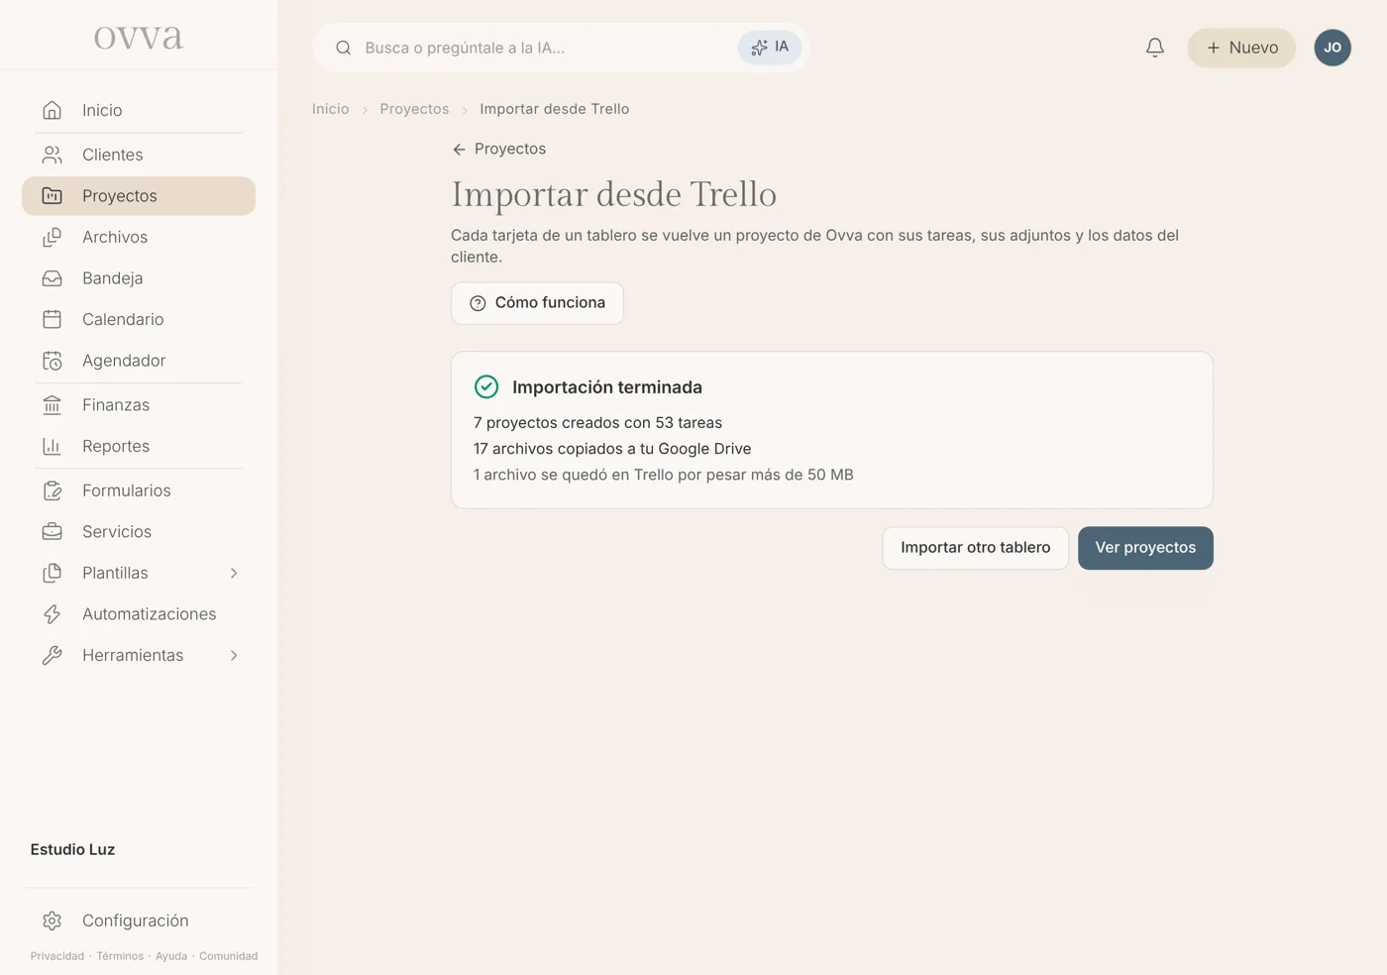
Task: Click the Ovva logo
Action: click(139, 38)
